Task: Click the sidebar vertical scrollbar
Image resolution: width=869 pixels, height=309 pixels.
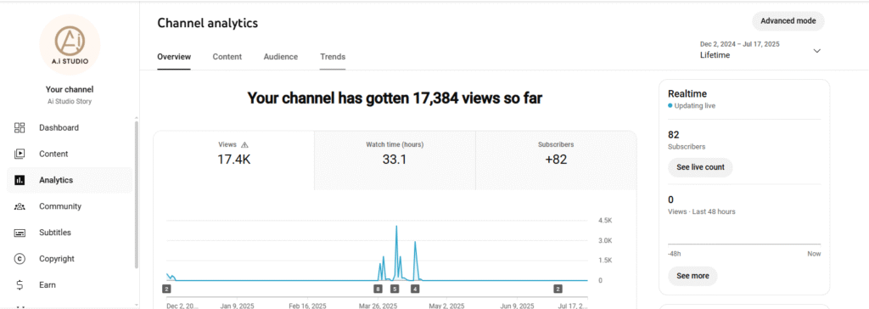Action: tap(137, 194)
